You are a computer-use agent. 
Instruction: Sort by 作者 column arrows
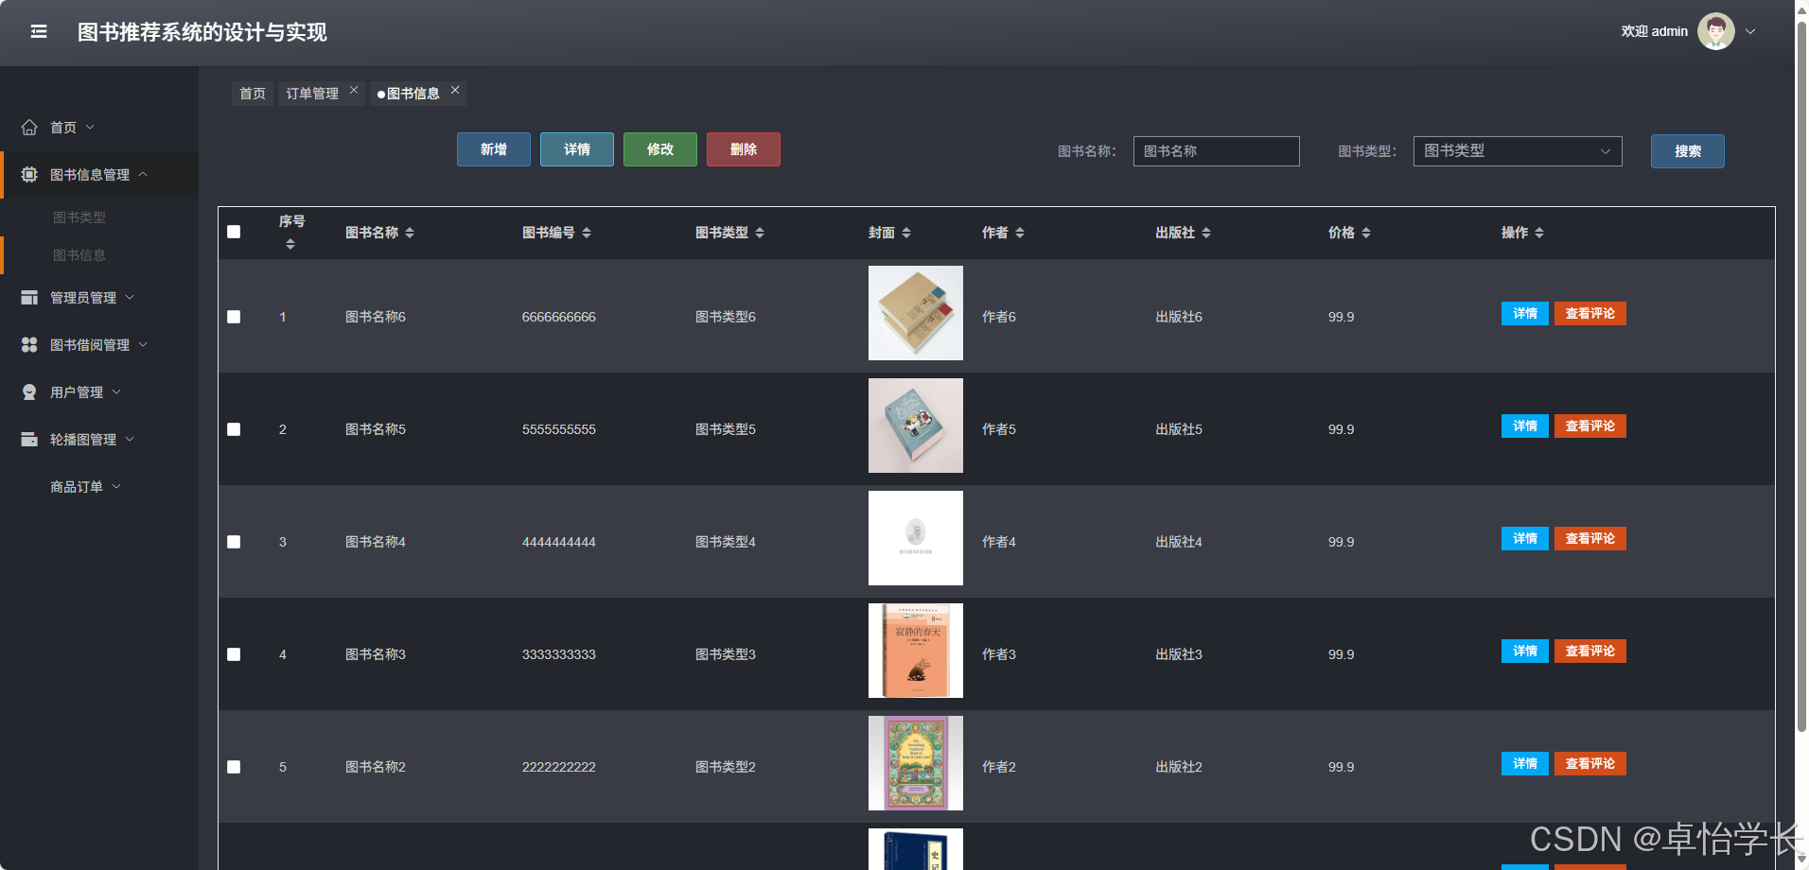tap(1020, 233)
